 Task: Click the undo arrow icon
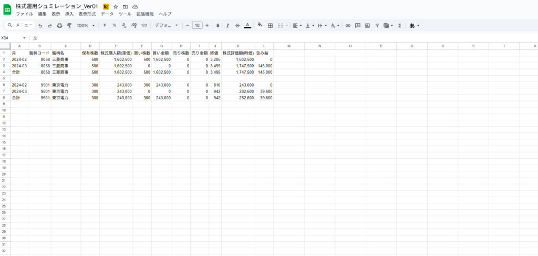tap(40, 25)
